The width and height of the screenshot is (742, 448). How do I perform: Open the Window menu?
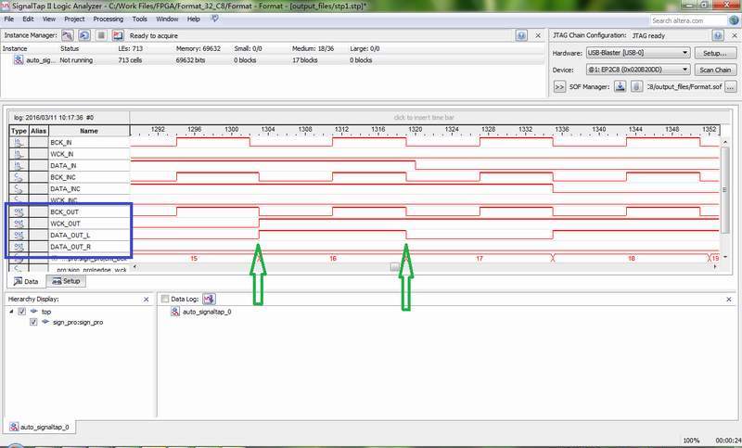[167, 19]
